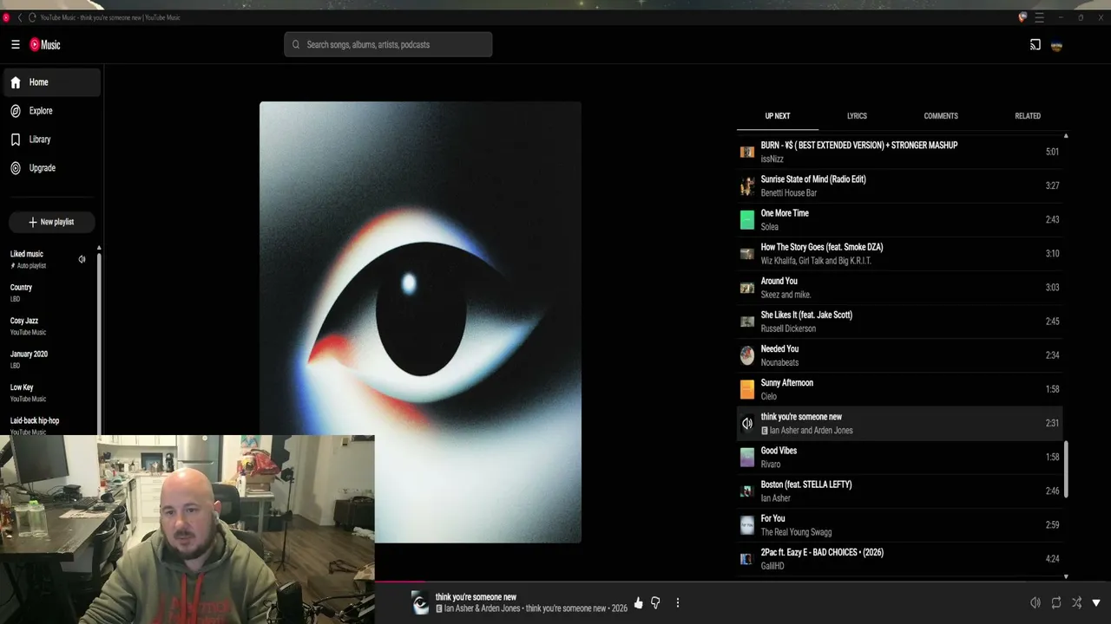Image resolution: width=1111 pixels, height=624 pixels.
Task: Like the song 'think you're someone new'
Action: (x=639, y=603)
